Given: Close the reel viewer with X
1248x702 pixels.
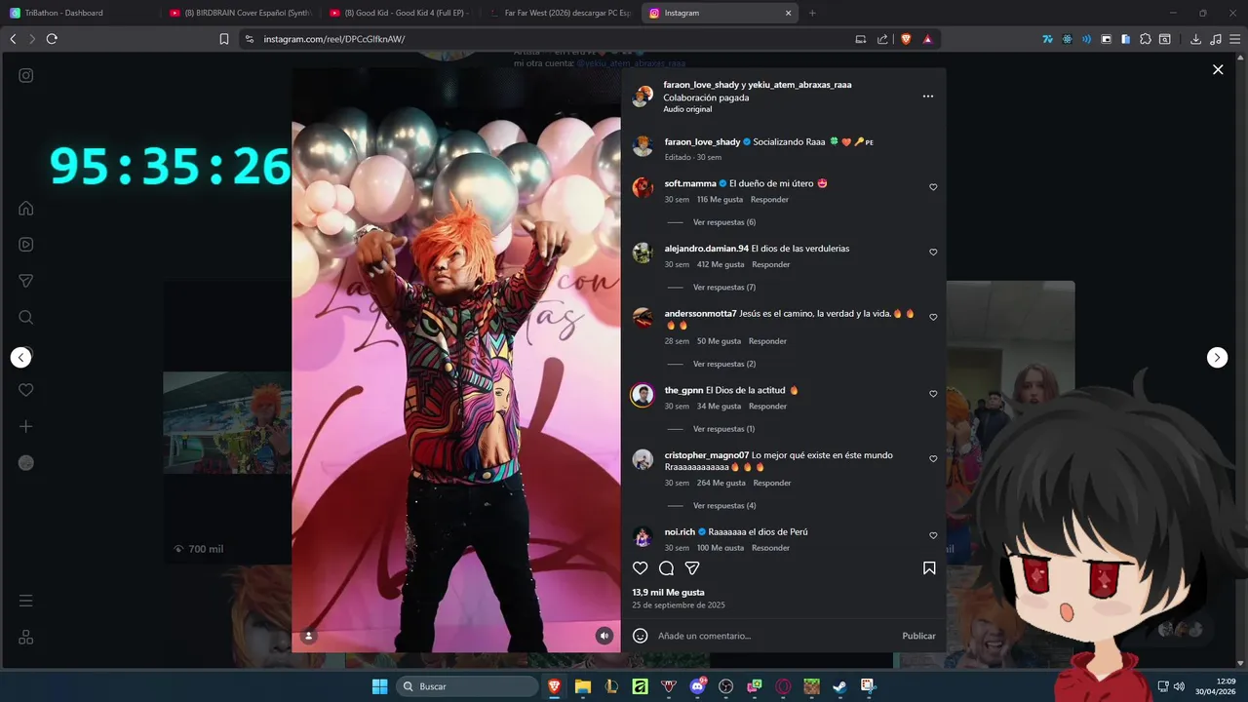Looking at the screenshot, I should pos(1218,70).
